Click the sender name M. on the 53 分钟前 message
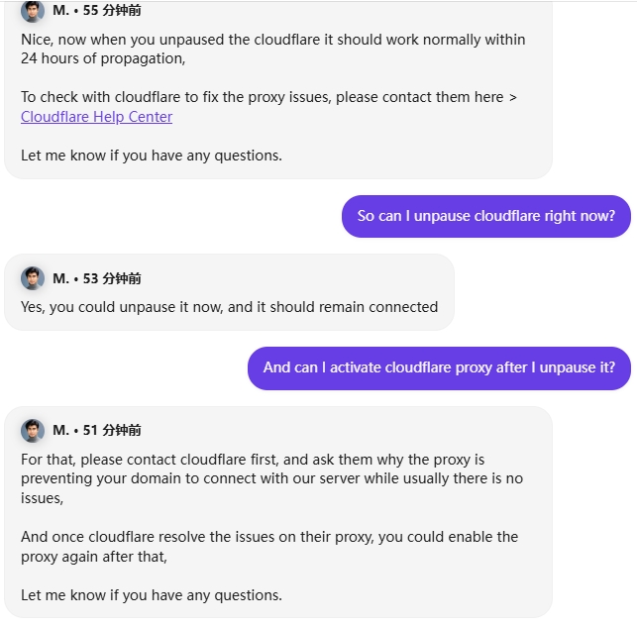637x626 pixels. click(61, 278)
